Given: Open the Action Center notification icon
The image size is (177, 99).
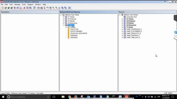Looking at the screenshot, I should tap(173, 97).
